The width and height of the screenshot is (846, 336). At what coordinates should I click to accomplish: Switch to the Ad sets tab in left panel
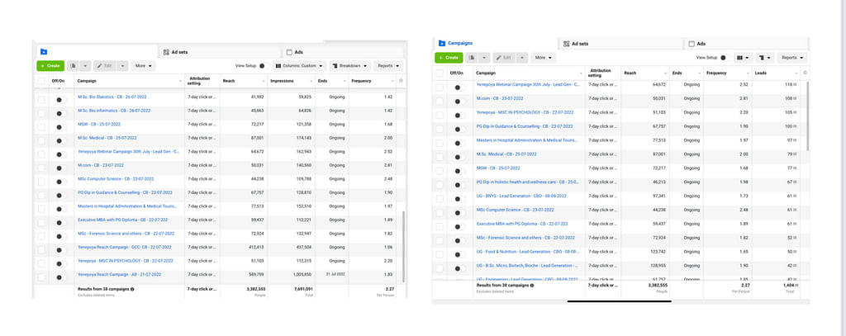pos(178,52)
